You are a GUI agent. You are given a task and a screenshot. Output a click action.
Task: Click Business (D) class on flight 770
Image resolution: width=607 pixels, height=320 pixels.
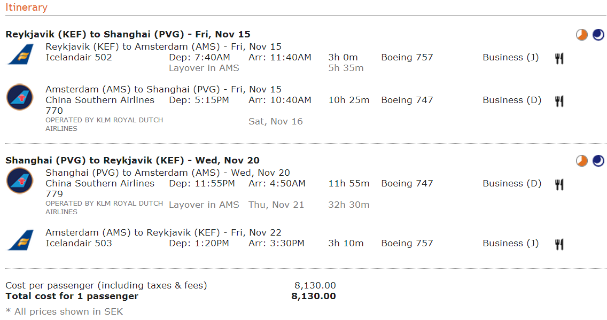512,100
